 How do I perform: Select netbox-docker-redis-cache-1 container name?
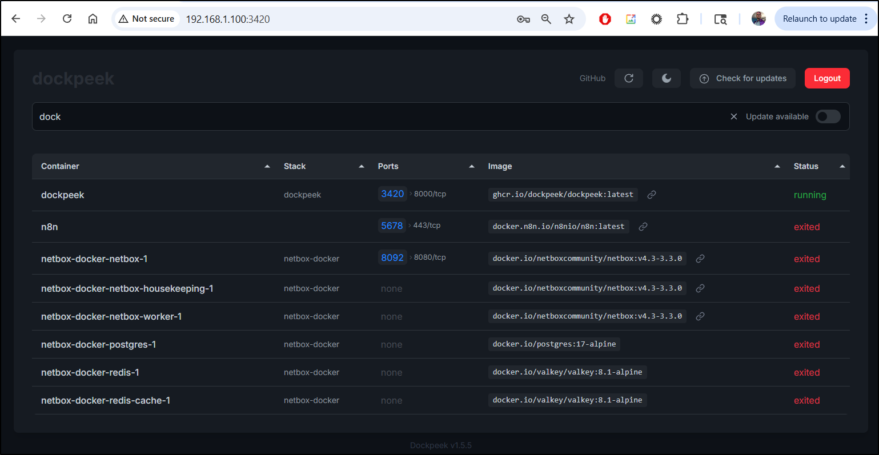click(106, 400)
